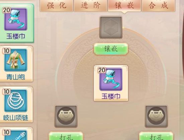Viewport: 184px width, 140px height.
Task: Click the left 打孔 punch button
Action: (x=66, y=136)
